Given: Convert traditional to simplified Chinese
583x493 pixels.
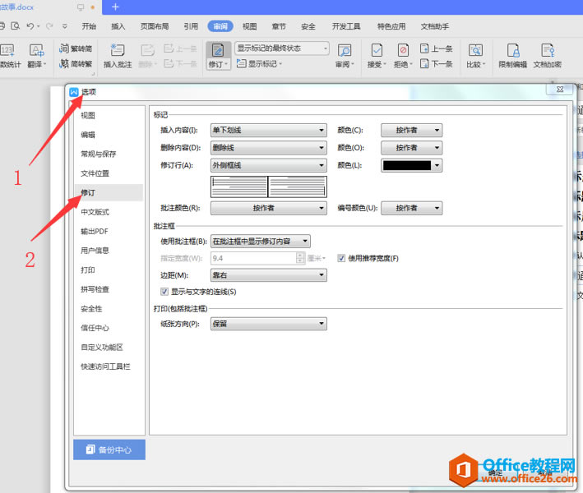Looking at the screenshot, I should (76, 48).
